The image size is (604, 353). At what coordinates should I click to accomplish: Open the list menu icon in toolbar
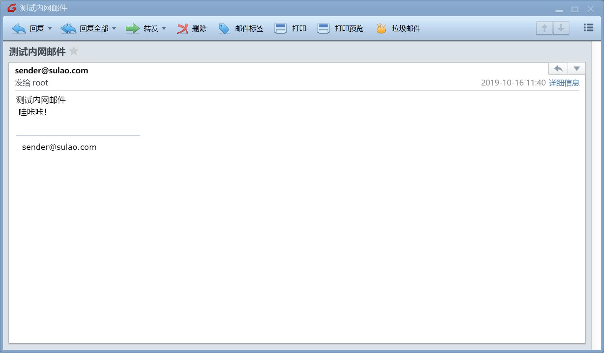[589, 27]
